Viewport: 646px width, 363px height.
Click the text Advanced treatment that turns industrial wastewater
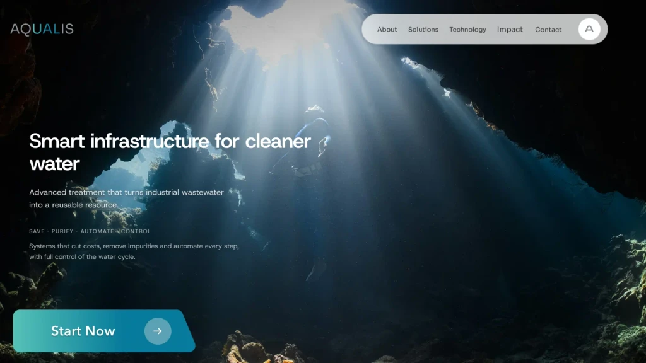click(x=126, y=192)
